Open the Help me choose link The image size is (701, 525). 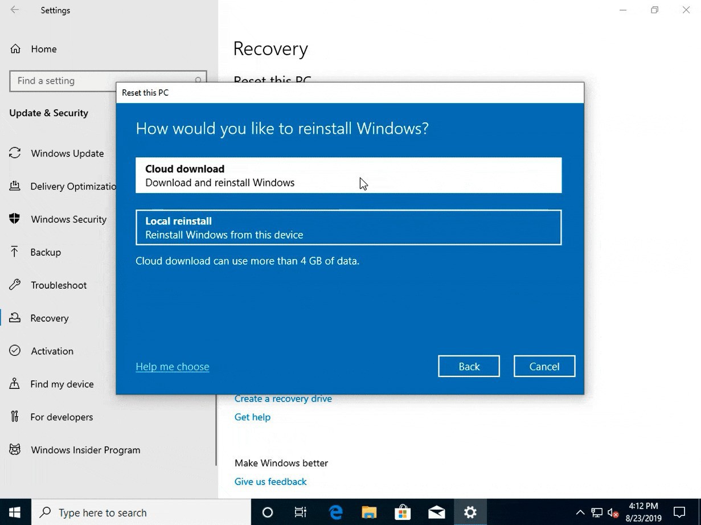tap(172, 367)
